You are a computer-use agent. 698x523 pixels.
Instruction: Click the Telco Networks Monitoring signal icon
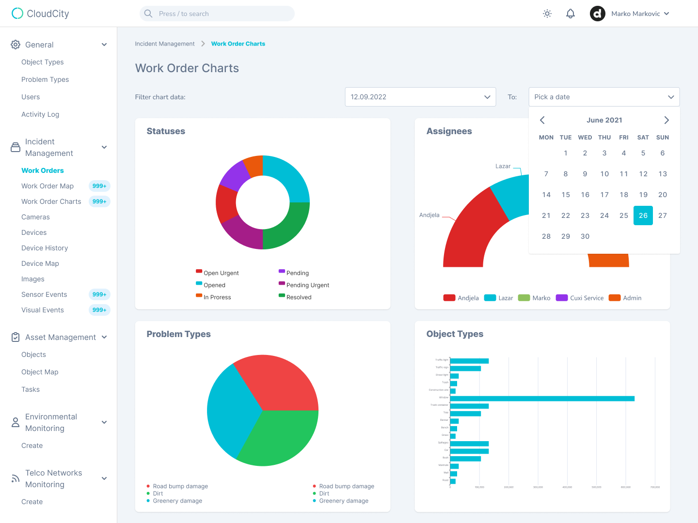(16, 478)
